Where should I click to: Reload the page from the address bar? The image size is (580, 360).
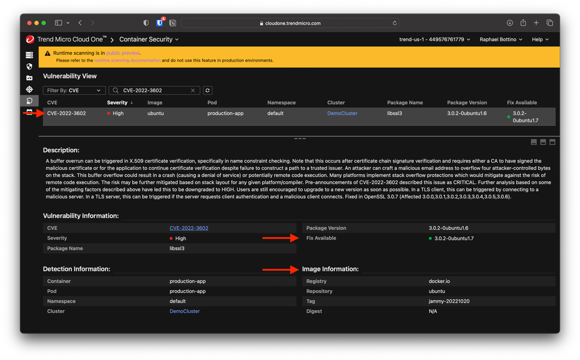pos(394,23)
